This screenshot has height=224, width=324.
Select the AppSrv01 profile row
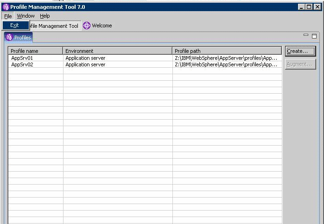tap(22, 58)
